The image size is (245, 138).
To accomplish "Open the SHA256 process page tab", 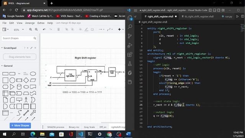I will tap(56, 127).
